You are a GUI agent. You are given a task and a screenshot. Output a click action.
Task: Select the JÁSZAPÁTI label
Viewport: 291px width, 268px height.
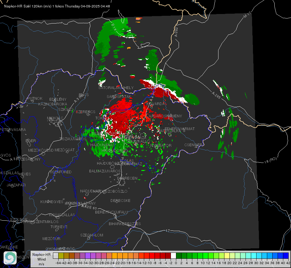click(16, 185)
